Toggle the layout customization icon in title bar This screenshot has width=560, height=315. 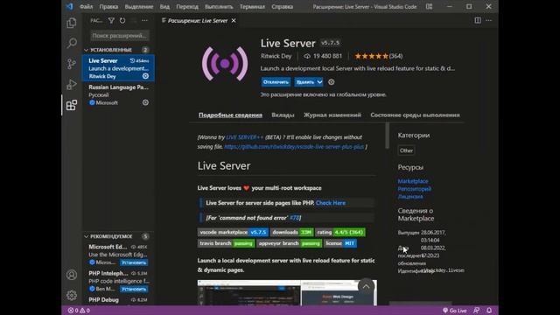click(429, 6)
